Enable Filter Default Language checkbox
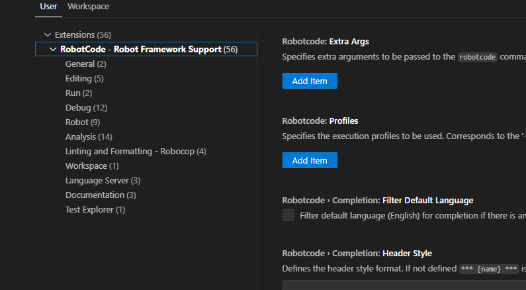The width and height of the screenshot is (526, 290). (288, 215)
